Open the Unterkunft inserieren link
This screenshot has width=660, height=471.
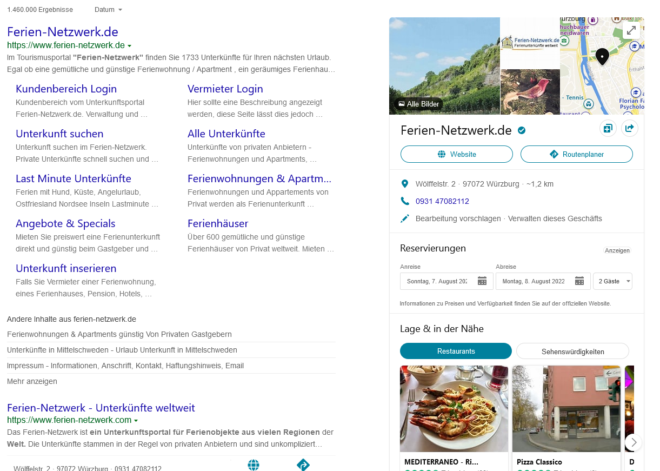66,268
